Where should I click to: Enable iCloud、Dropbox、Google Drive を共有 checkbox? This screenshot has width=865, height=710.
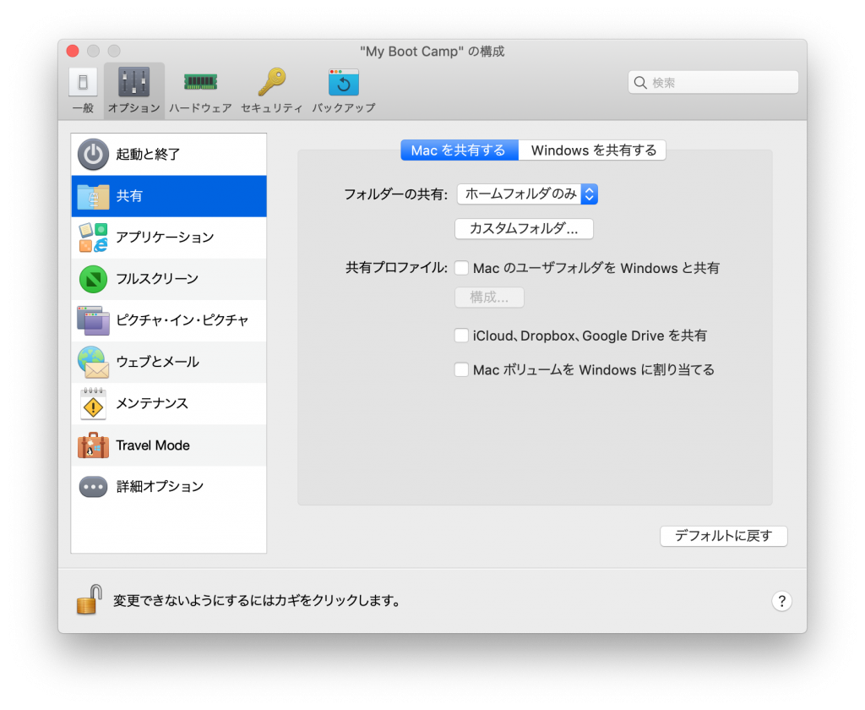tap(462, 336)
